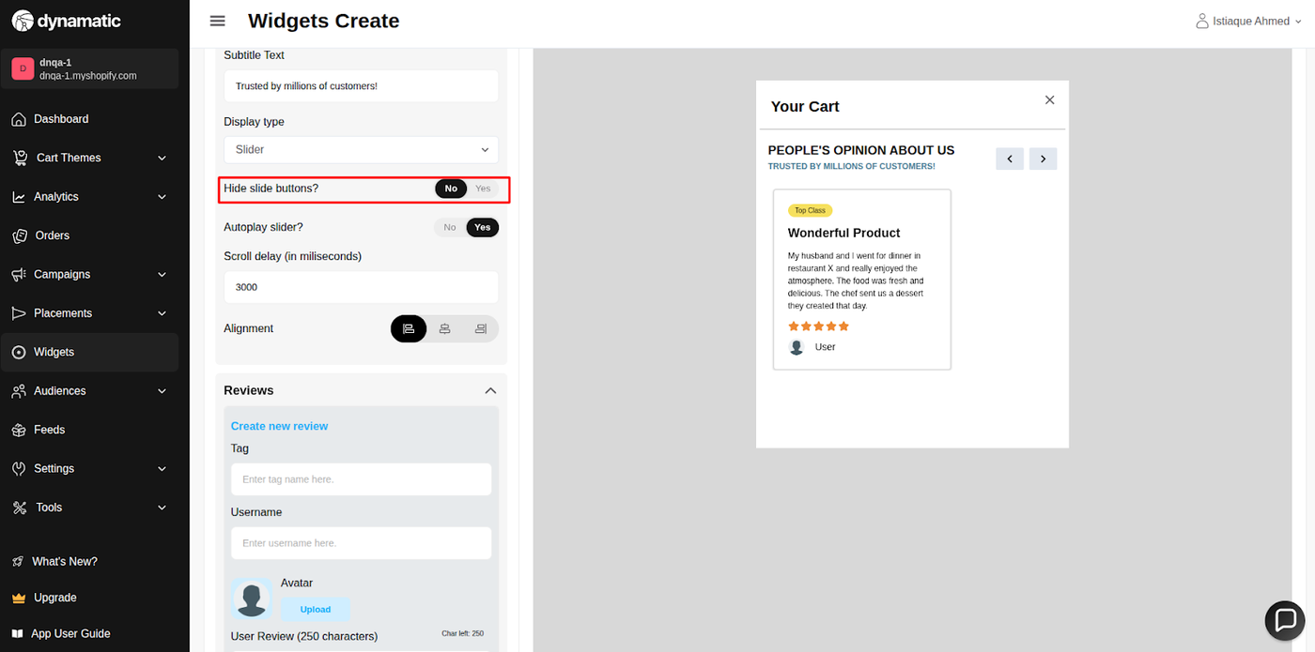Click the dynamatic logo icon

point(22,21)
